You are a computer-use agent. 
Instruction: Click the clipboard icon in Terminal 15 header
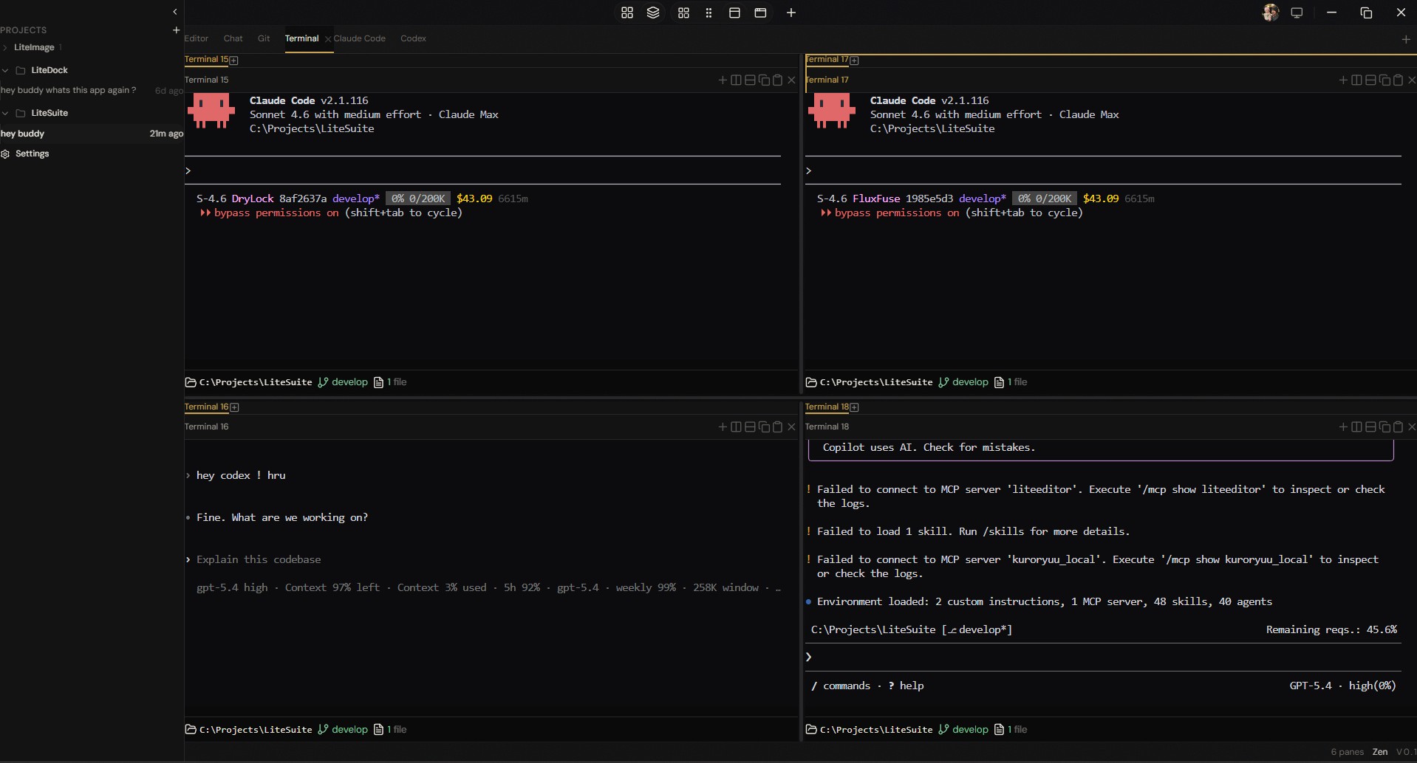(779, 80)
